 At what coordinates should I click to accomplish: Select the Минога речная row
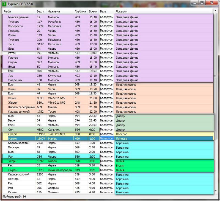108,17
